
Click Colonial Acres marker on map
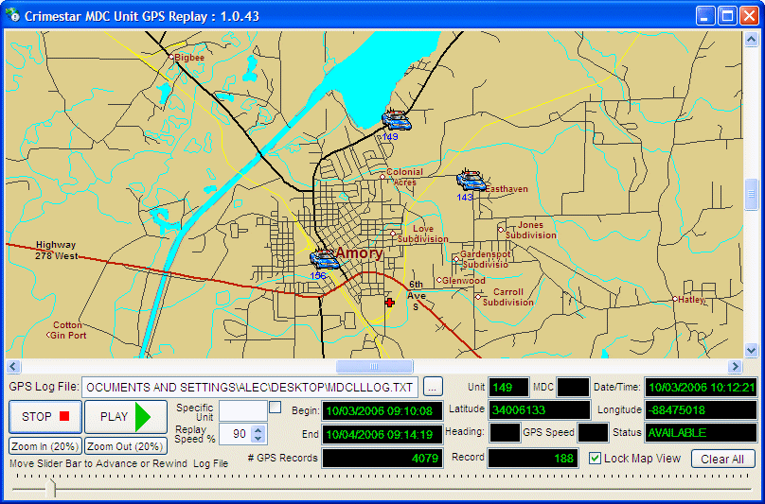pyautogui.click(x=382, y=177)
